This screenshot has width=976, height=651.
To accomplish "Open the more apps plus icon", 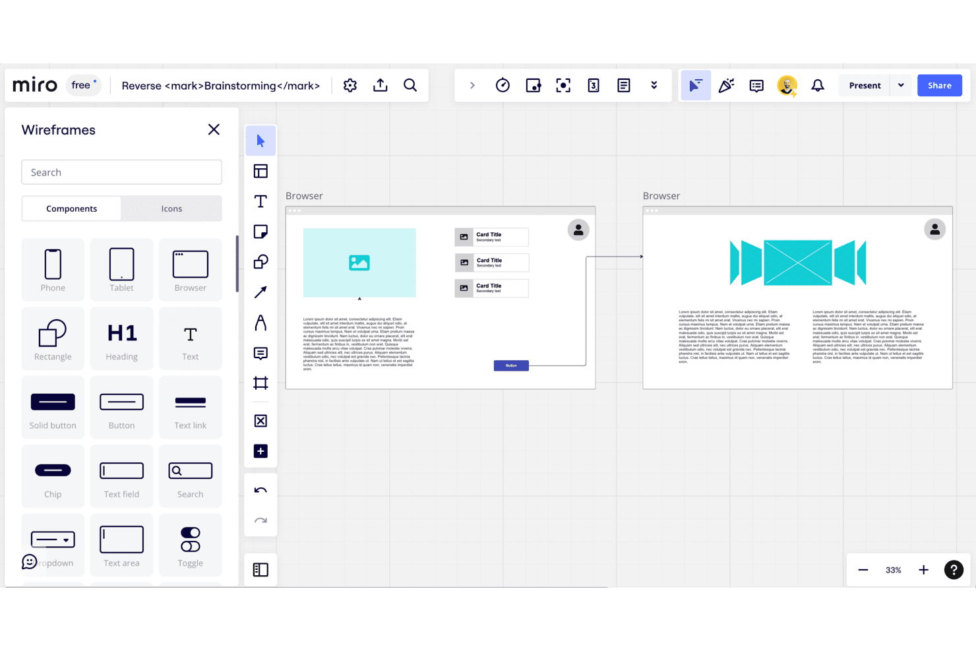I will pyautogui.click(x=260, y=451).
